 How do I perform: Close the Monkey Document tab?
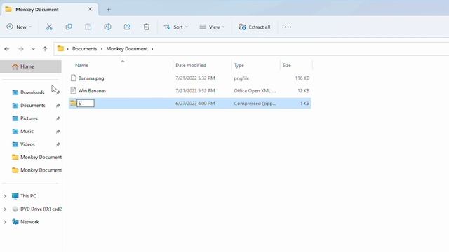coord(90,9)
